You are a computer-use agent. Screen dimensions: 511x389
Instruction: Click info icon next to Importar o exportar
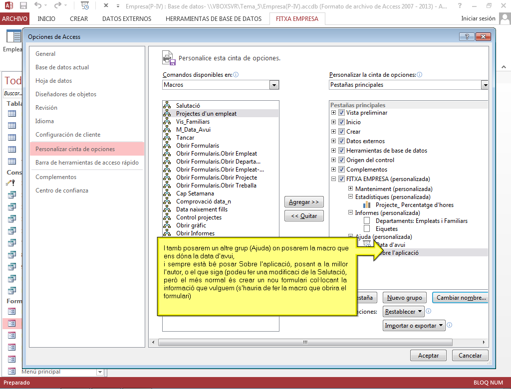point(450,325)
